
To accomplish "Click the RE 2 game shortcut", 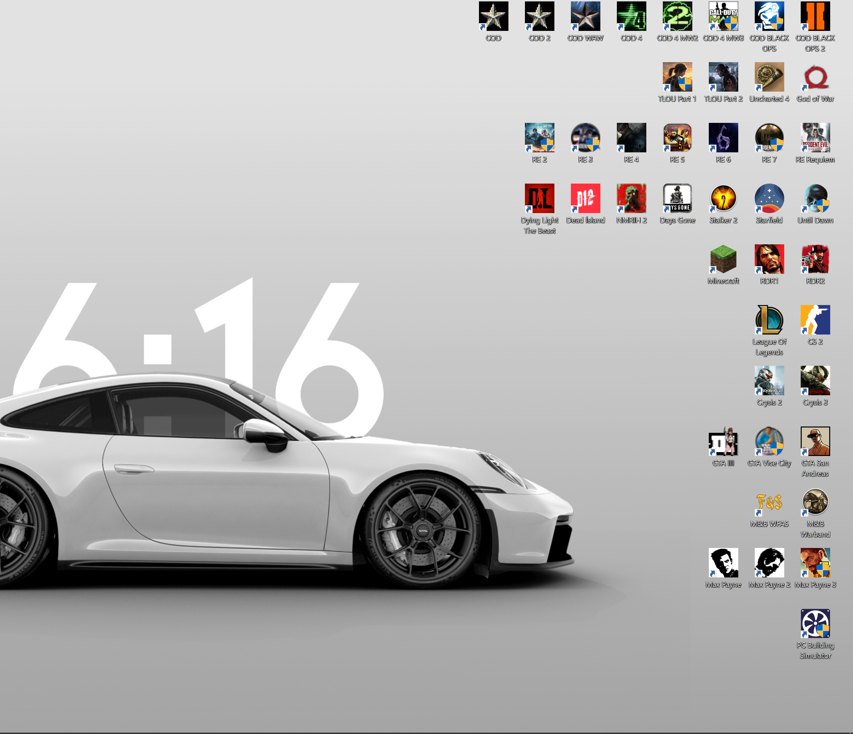I will pyautogui.click(x=539, y=138).
